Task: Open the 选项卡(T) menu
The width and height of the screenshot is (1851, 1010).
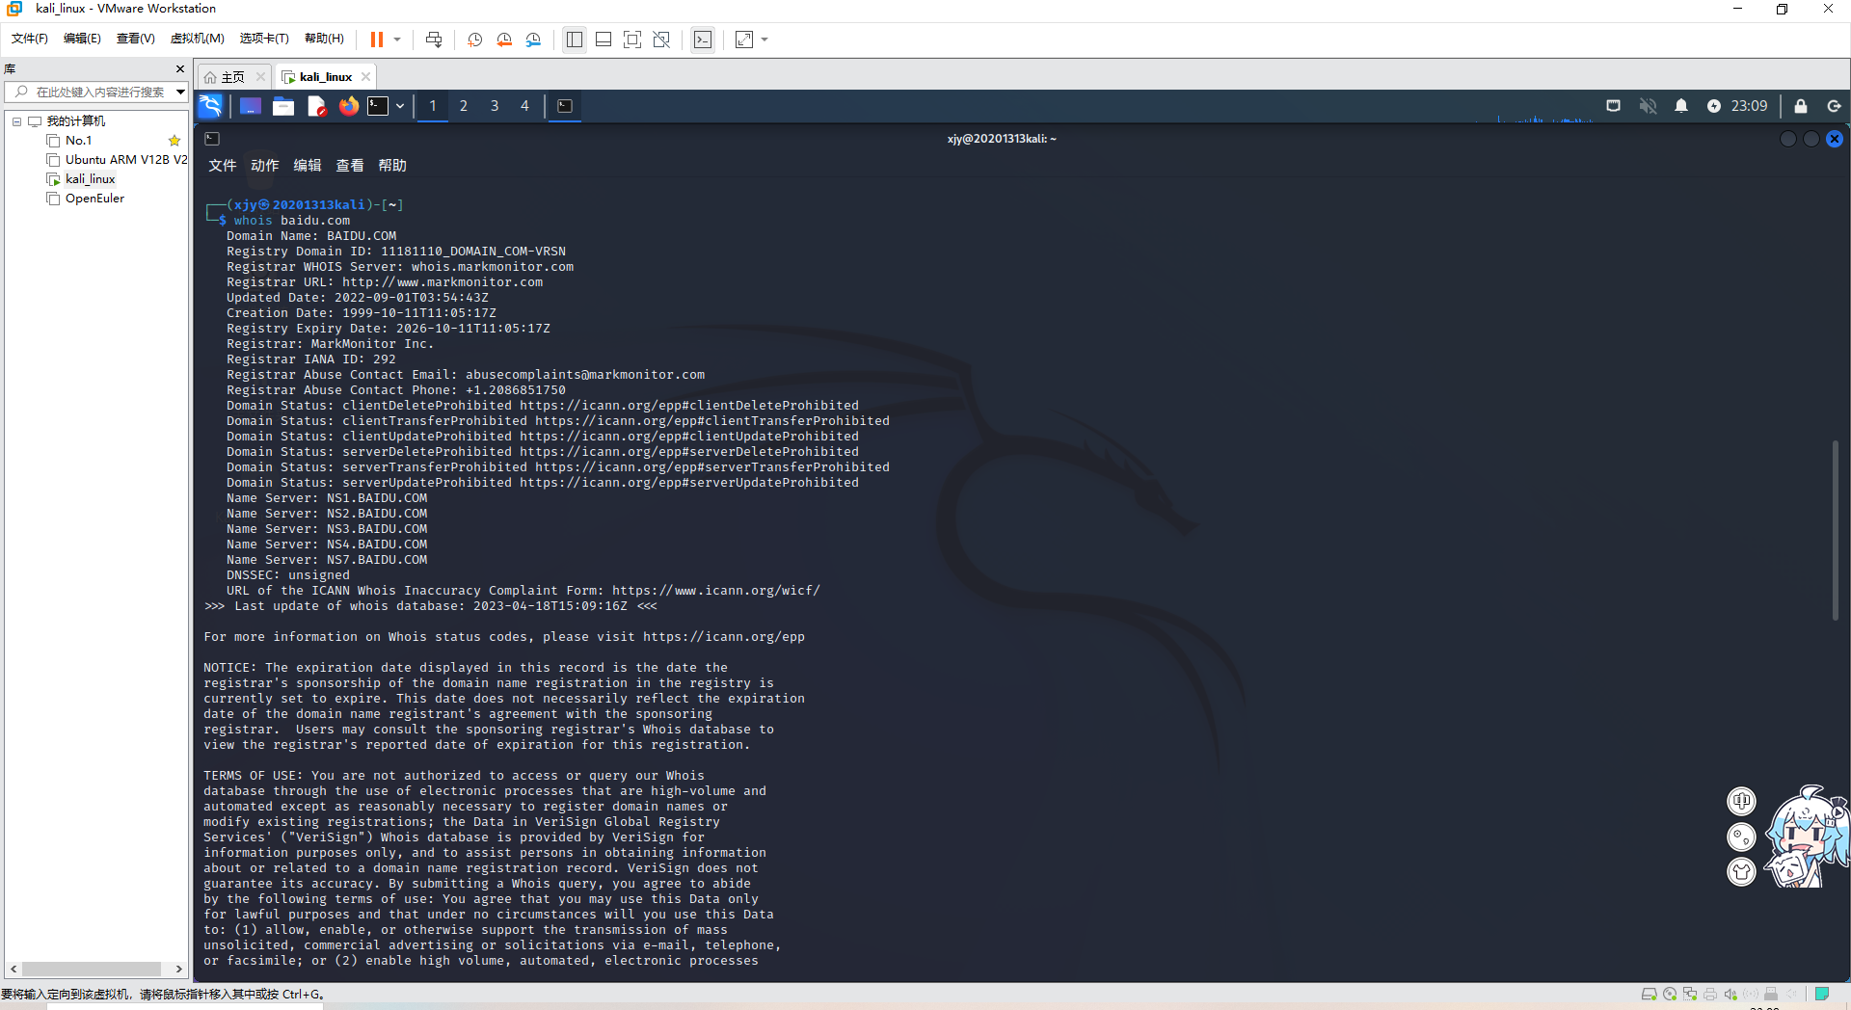Action: tap(264, 39)
